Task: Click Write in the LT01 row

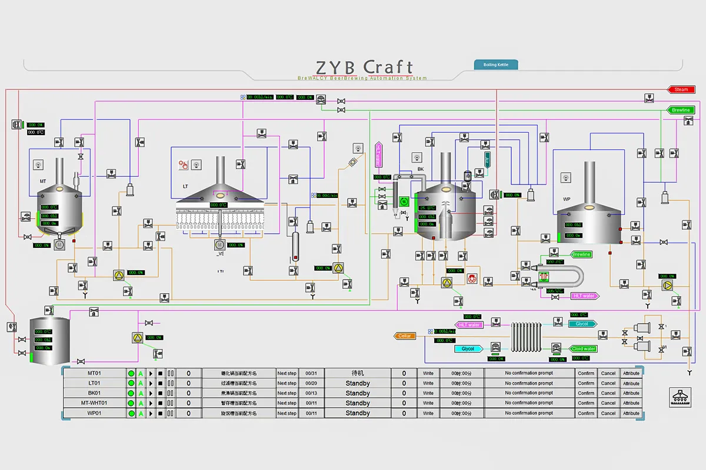Action: coord(428,383)
